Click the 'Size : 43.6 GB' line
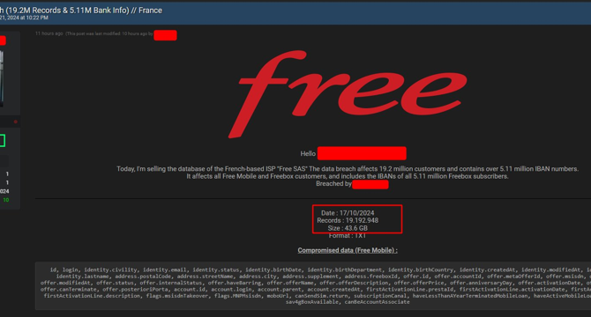Screen dimensions: 591x317 pos(348,228)
